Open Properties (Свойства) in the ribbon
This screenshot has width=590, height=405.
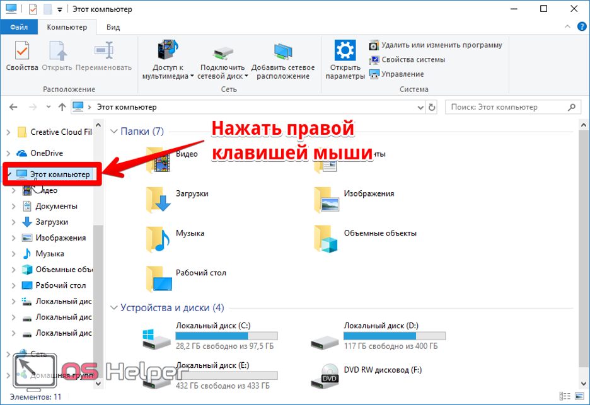22,56
